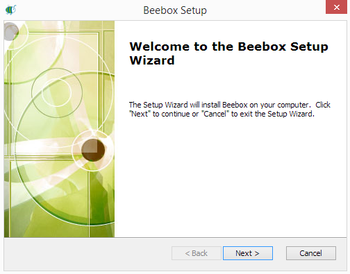Click Cancel to exit the Setup Wizard
Viewport: 350px width, 274px height.
(x=311, y=253)
